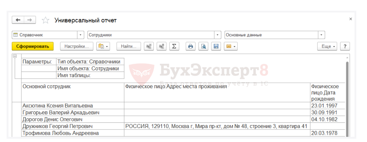Select the date cell 04.10.1982
The height and width of the screenshot is (142, 367).
[x=328, y=119]
